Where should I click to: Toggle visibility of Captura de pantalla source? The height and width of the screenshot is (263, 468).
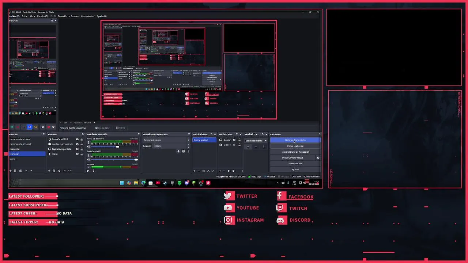tap(77, 149)
